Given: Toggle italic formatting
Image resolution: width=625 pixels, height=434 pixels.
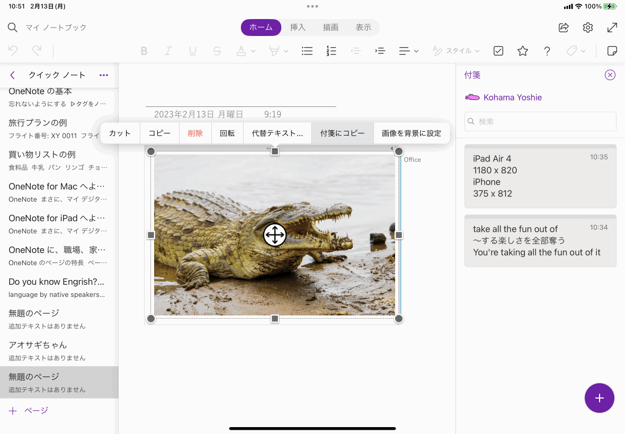Looking at the screenshot, I should (168, 51).
